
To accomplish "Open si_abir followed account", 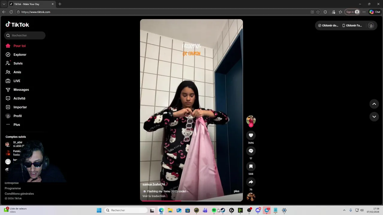I will [16, 144].
